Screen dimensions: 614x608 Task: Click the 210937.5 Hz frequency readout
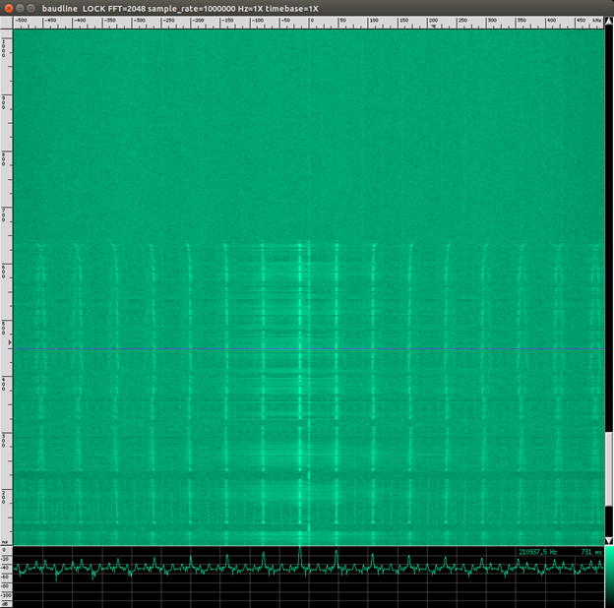click(x=540, y=552)
